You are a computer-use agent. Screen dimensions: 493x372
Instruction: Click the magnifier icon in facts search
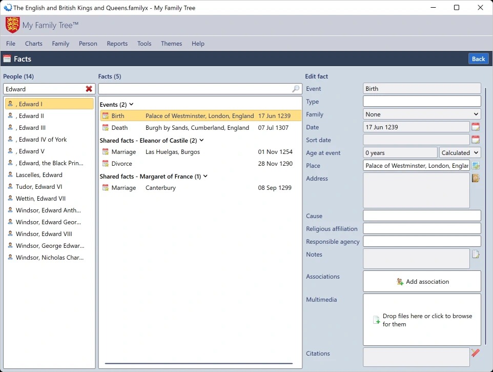(x=296, y=89)
